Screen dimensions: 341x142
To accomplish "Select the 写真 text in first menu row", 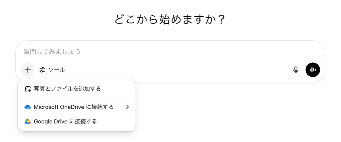I will [38, 89].
